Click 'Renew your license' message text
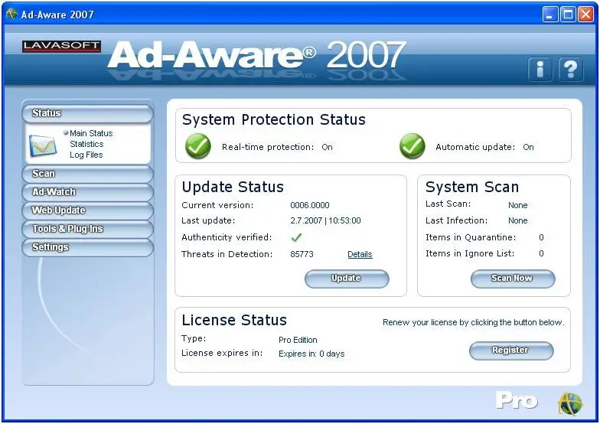The width and height of the screenshot is (600, 424). coord(473,322)
